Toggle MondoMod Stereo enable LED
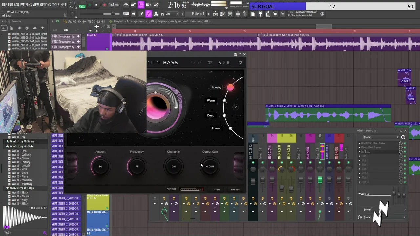Image resolution: width=420 pixels, height=236 pixels. coord(405,147)
